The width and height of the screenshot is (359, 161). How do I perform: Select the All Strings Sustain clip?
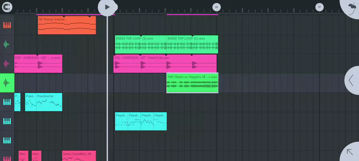[x=67, y=25]
